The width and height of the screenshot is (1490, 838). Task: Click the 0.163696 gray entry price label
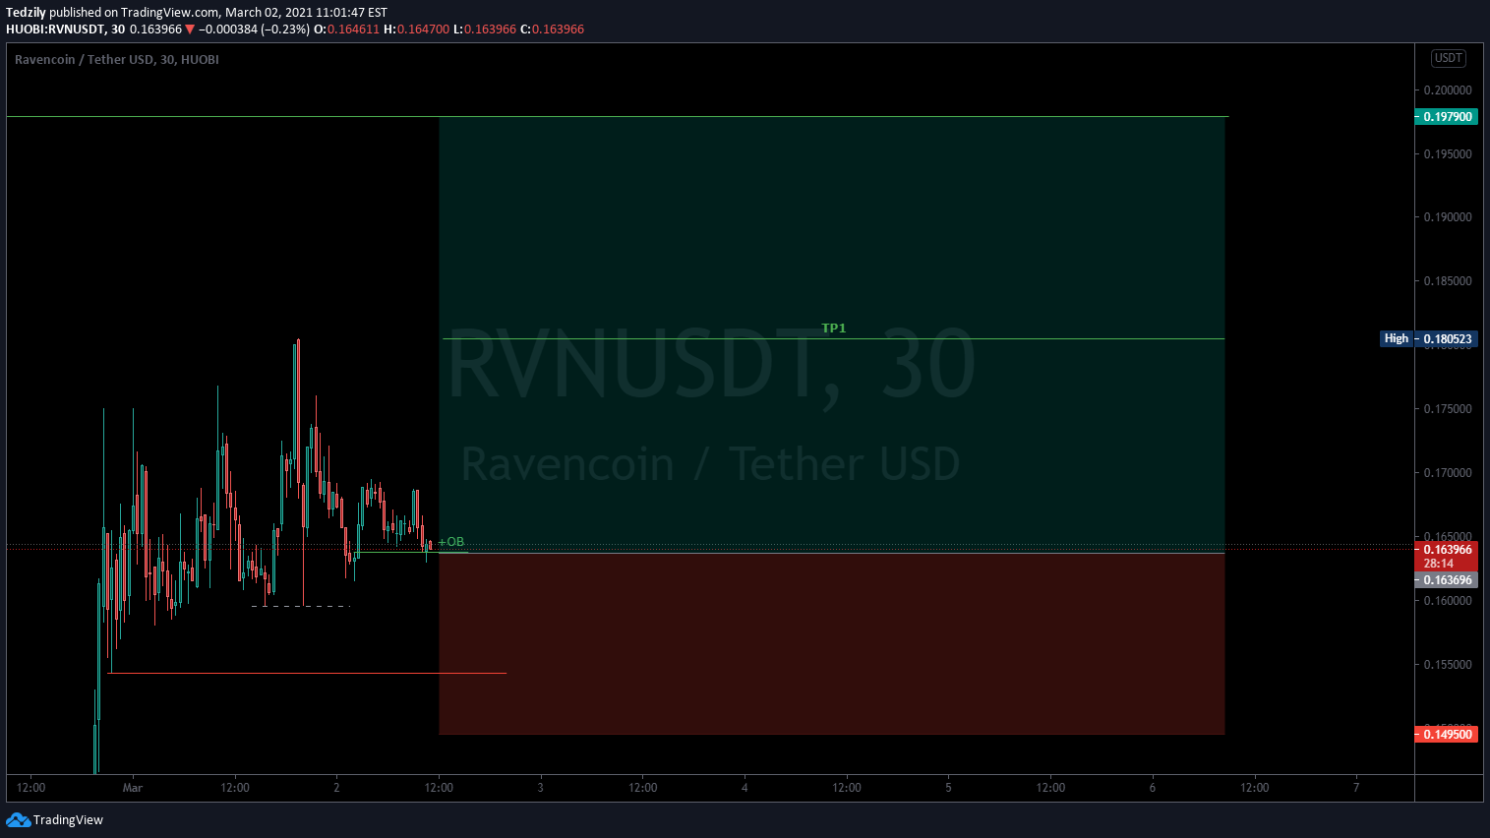coord(1446,580)
